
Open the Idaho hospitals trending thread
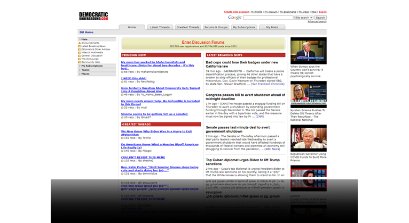click(x=158, y=65)
